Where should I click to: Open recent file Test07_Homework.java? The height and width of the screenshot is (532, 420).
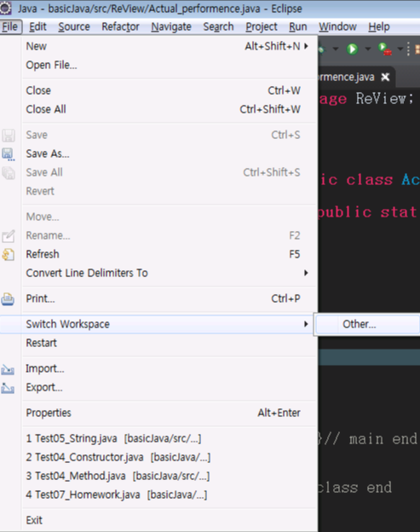coord(158,494)
